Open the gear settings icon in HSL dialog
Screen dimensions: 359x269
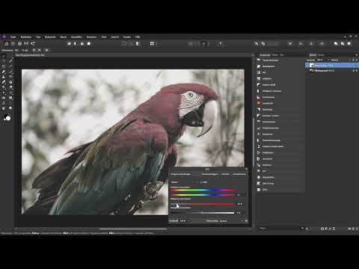pos(246,220)
